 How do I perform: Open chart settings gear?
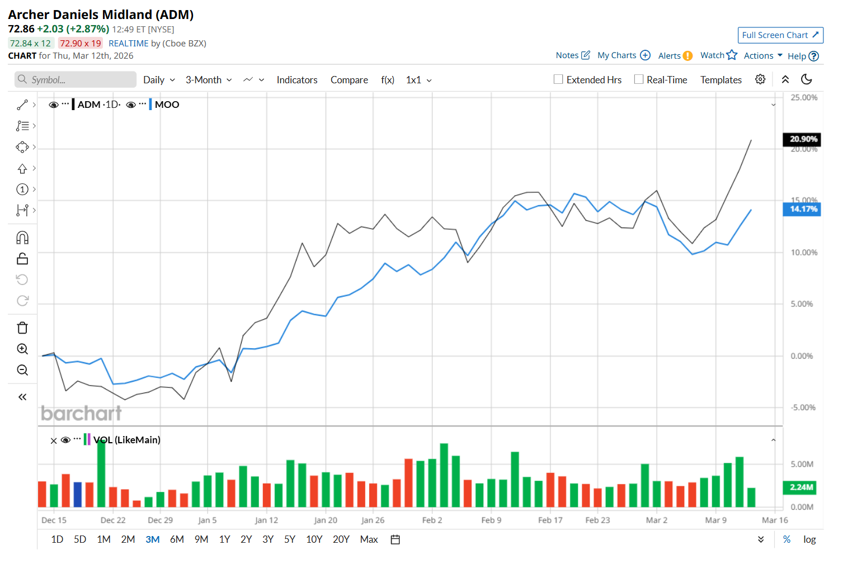click(760, 79)
